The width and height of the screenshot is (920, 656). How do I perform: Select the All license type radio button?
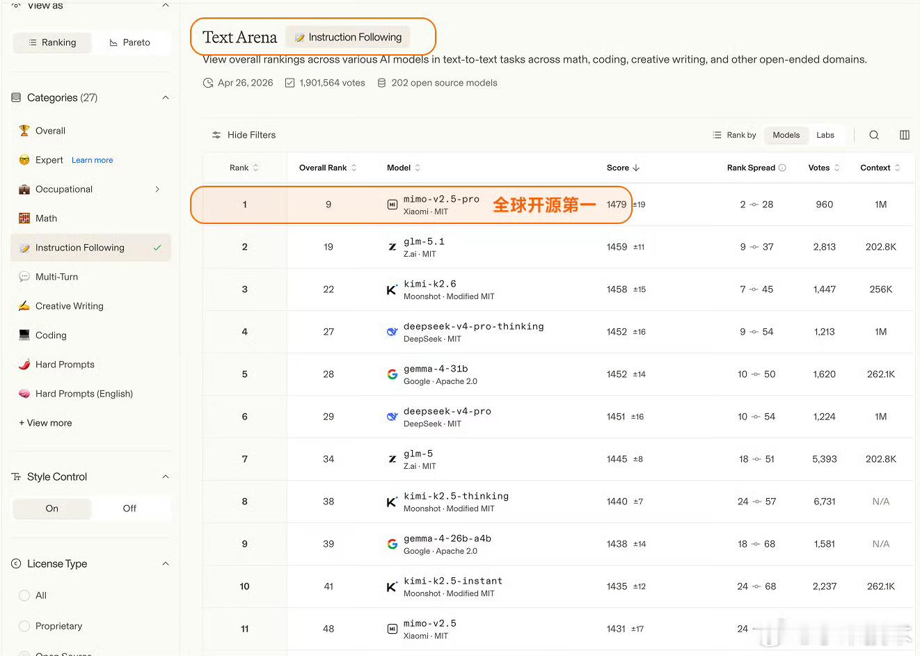tap(24, 595)
